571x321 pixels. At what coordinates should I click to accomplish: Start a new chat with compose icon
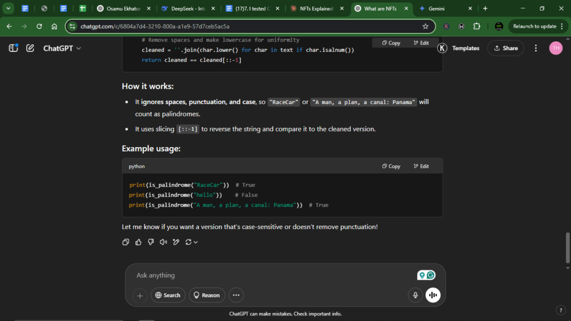coord(30,48)
